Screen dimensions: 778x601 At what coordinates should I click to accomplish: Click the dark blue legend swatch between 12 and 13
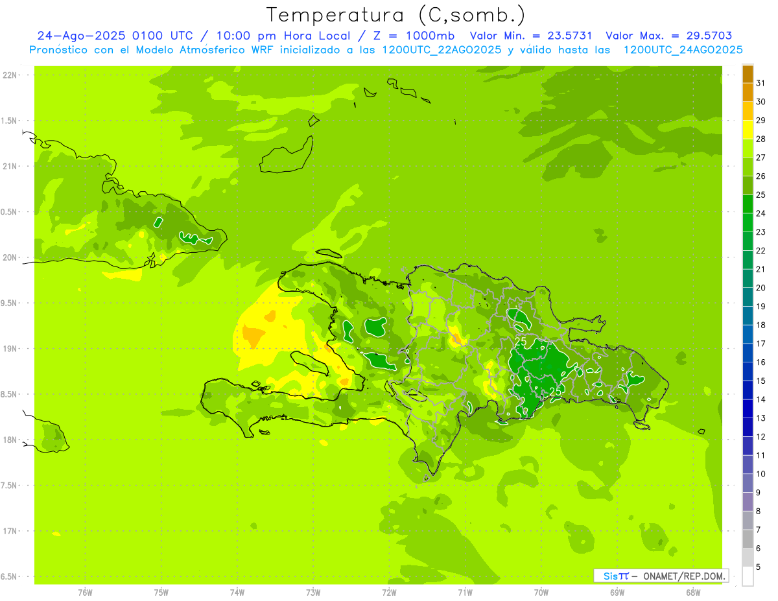[x=748, y=427]
